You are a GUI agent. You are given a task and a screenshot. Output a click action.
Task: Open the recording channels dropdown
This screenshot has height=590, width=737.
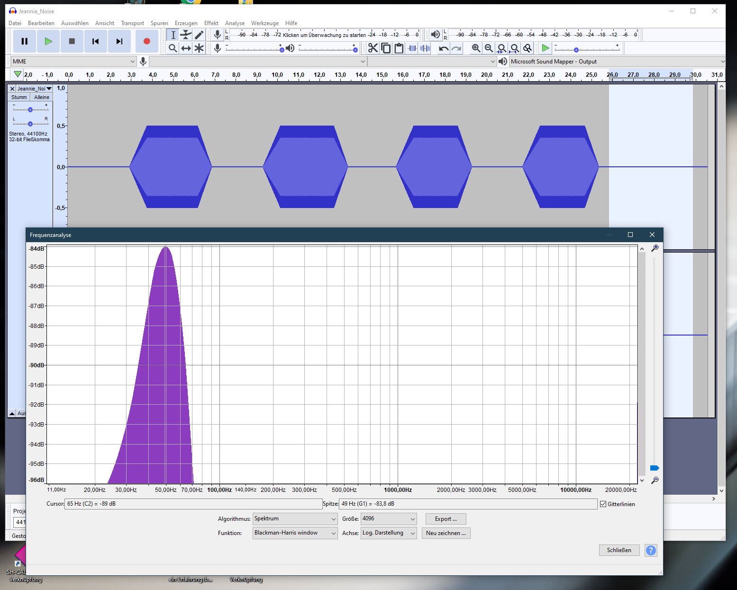[432, 61]
